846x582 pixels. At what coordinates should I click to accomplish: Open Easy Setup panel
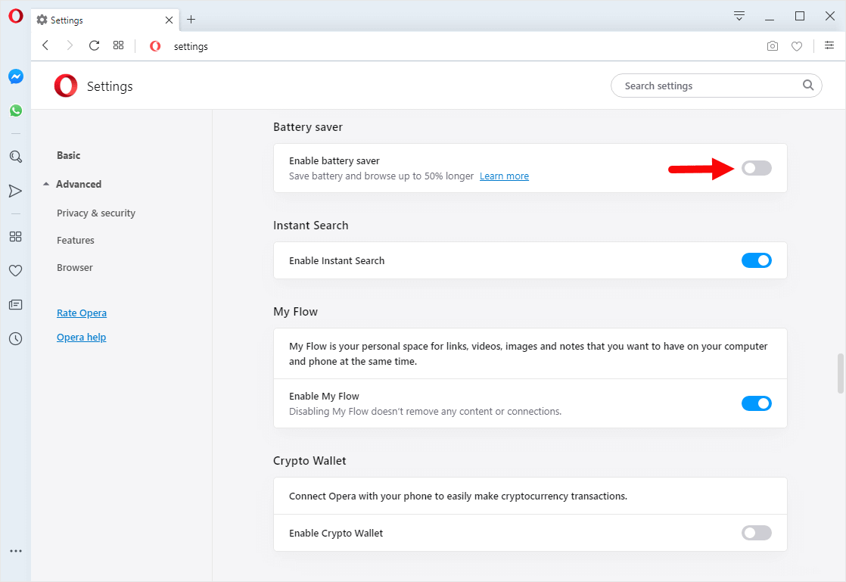coord(830,46)
